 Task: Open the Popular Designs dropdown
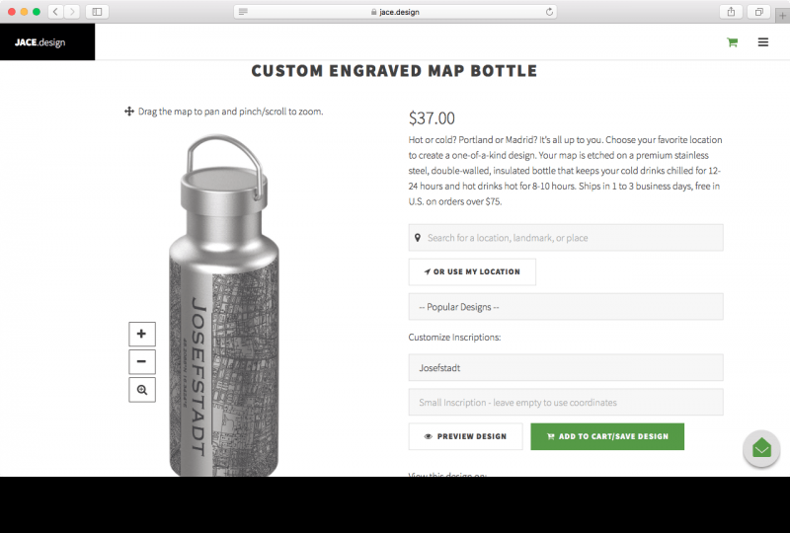[566, 307]
